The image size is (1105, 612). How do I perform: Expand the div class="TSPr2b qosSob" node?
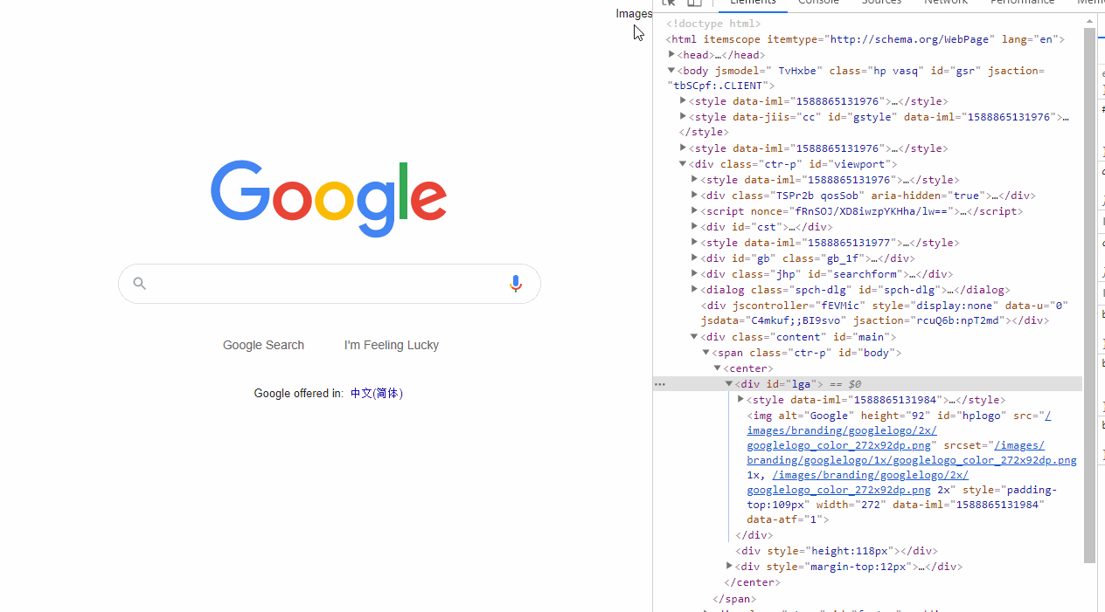pos(694,195)
